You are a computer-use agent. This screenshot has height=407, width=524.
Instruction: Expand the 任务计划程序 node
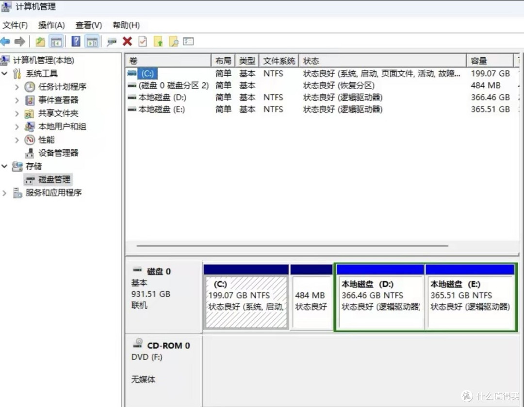coord(16,87)
